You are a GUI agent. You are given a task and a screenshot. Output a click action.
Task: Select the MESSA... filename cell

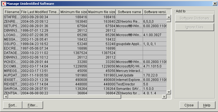12,39
